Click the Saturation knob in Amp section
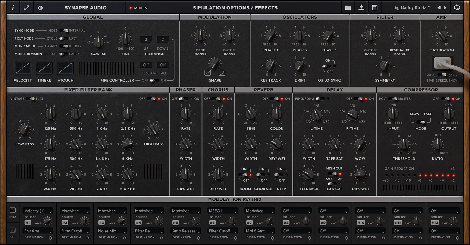470x245 pixels. coord(442,36)
